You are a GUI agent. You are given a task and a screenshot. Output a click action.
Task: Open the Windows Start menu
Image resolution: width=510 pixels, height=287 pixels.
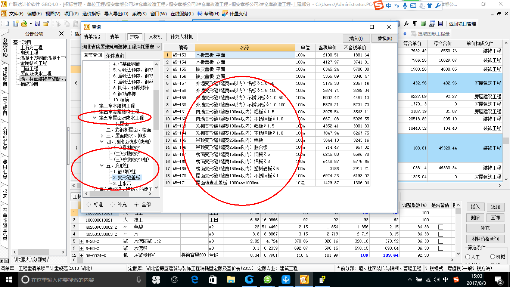pos(9,279)
